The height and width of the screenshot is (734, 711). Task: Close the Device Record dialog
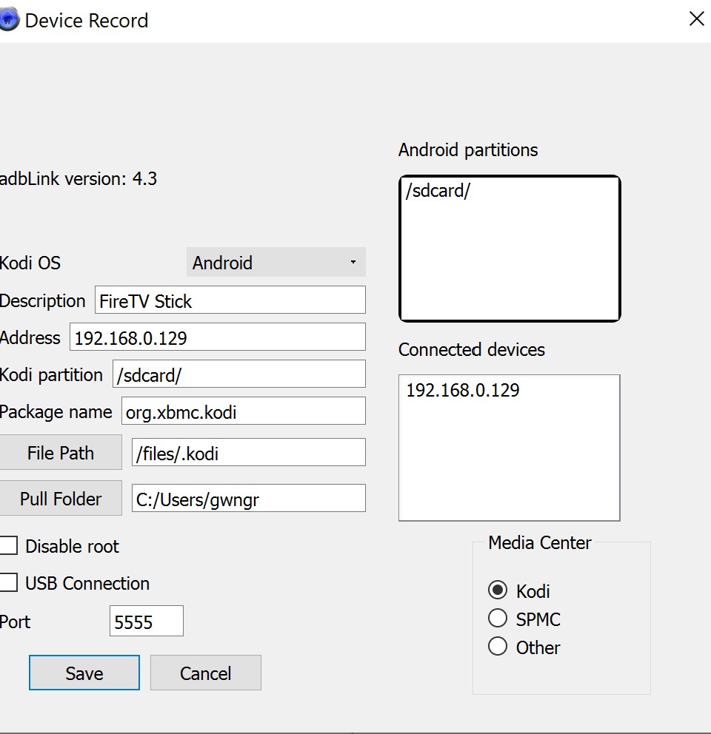click(x=697, y=18)
